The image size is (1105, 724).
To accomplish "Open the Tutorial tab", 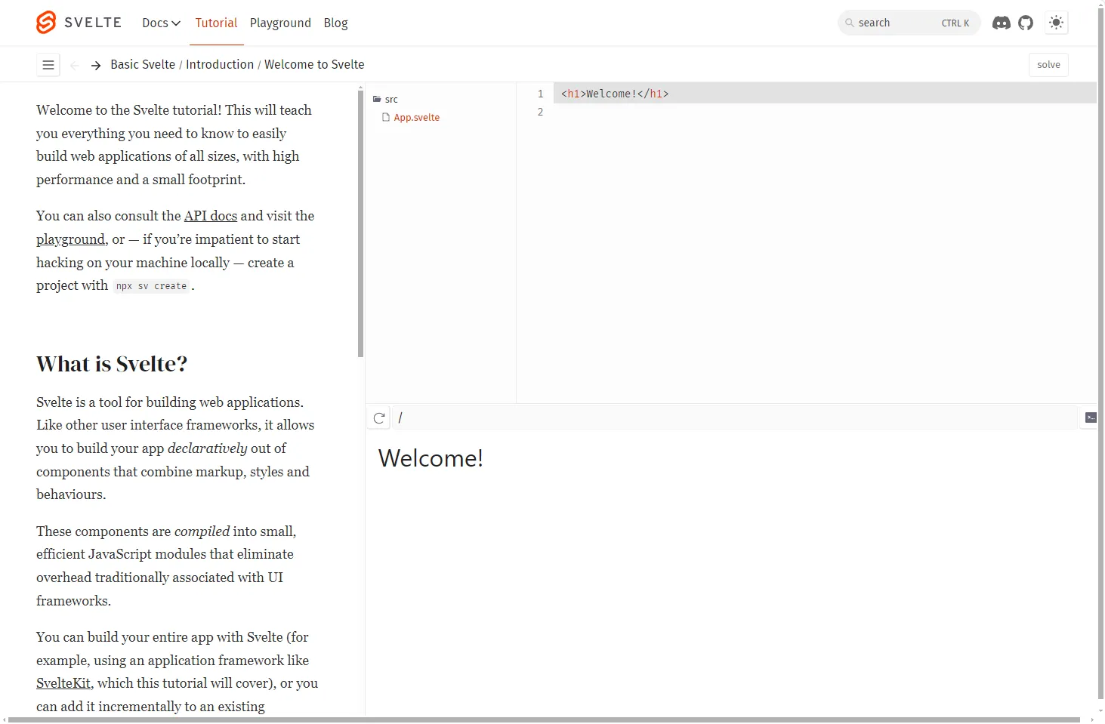I will 216,23.
